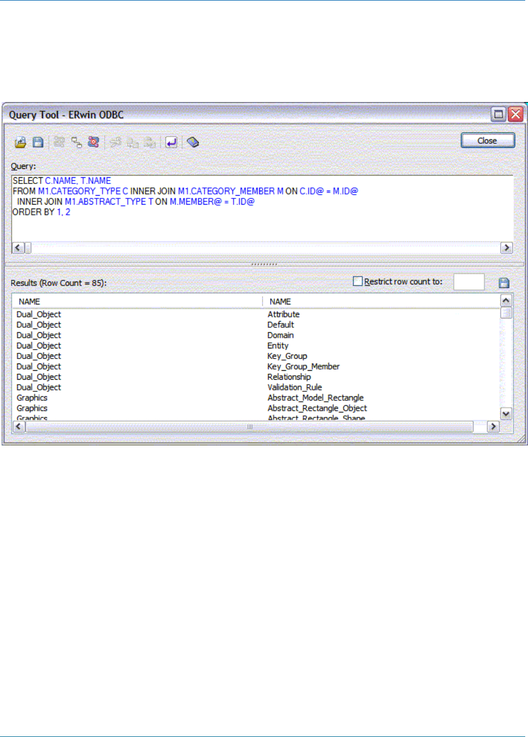Click the results horizontal scroll-left arrow
The width and height of the screenshot is (528, 737).
18,426
